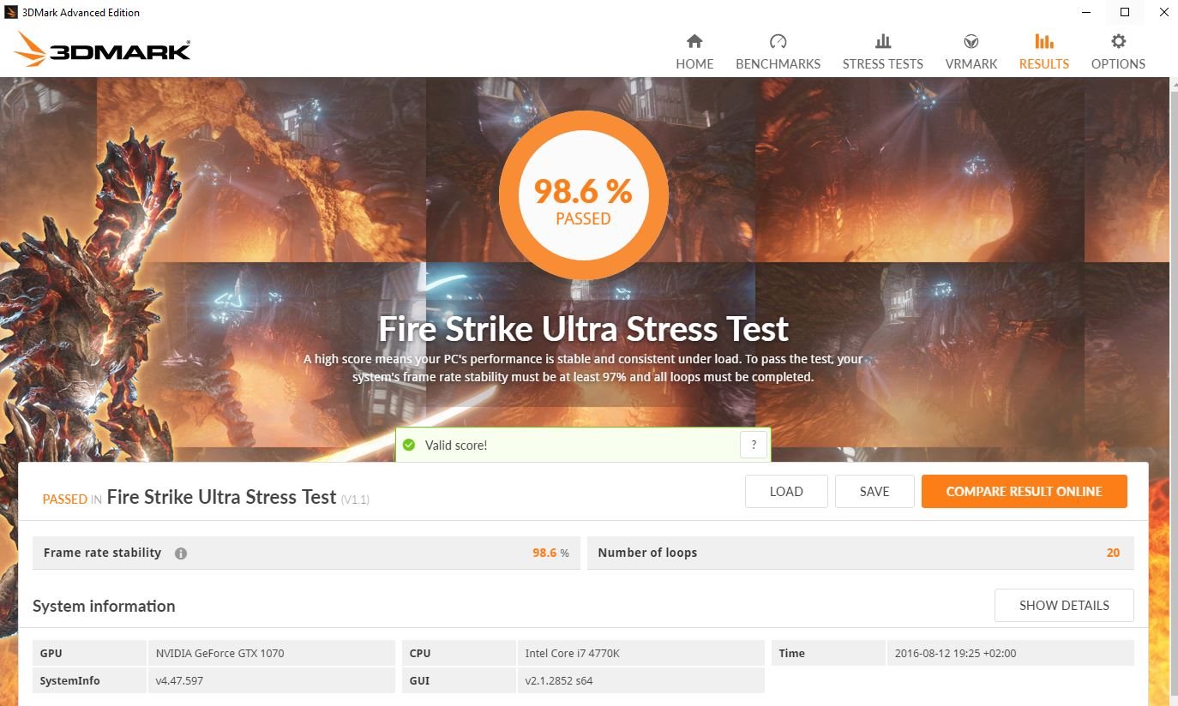Click the LOAD button
The width and height of the screenshot is (1178, 706).
pos(786,492)
